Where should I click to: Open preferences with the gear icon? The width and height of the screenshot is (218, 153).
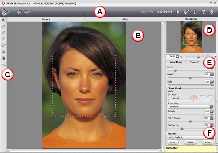click(x=211, y=12)
